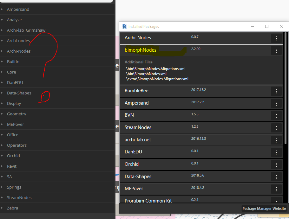The height and width of the screenshot is (219, 289).
Task: Select the bimorphNodes package name
Action: [141, 50]
